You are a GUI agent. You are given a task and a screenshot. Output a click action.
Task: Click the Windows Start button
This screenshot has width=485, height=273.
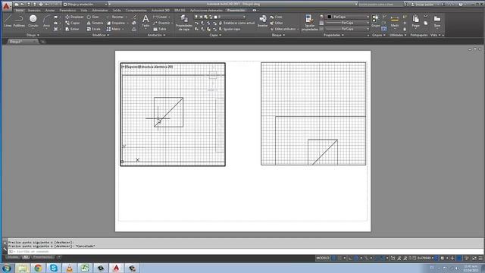coord(7,268)
